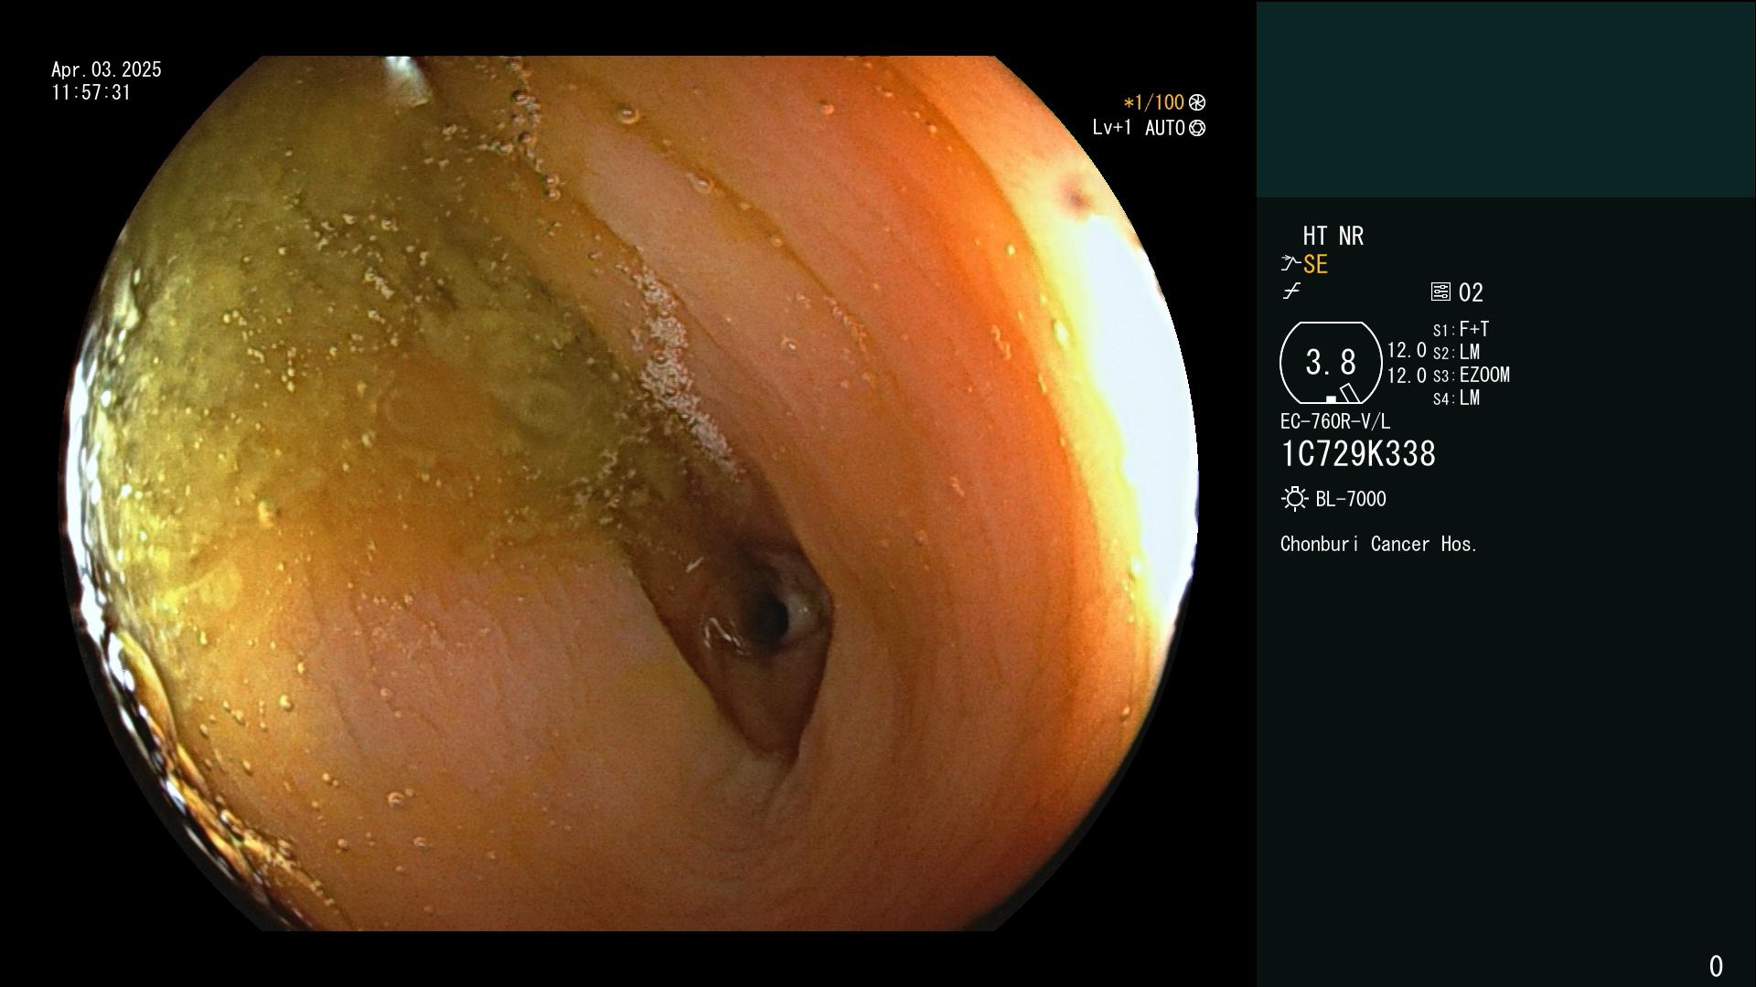Click the S3: EZOOM switch assignment
Viewport: 1756px width, 987px height.
point(1471,375)
